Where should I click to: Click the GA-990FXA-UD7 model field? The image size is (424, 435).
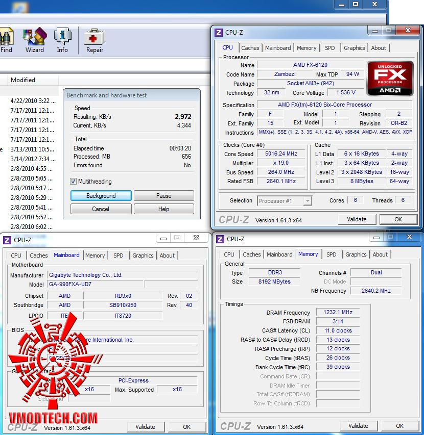coord(96,284)
